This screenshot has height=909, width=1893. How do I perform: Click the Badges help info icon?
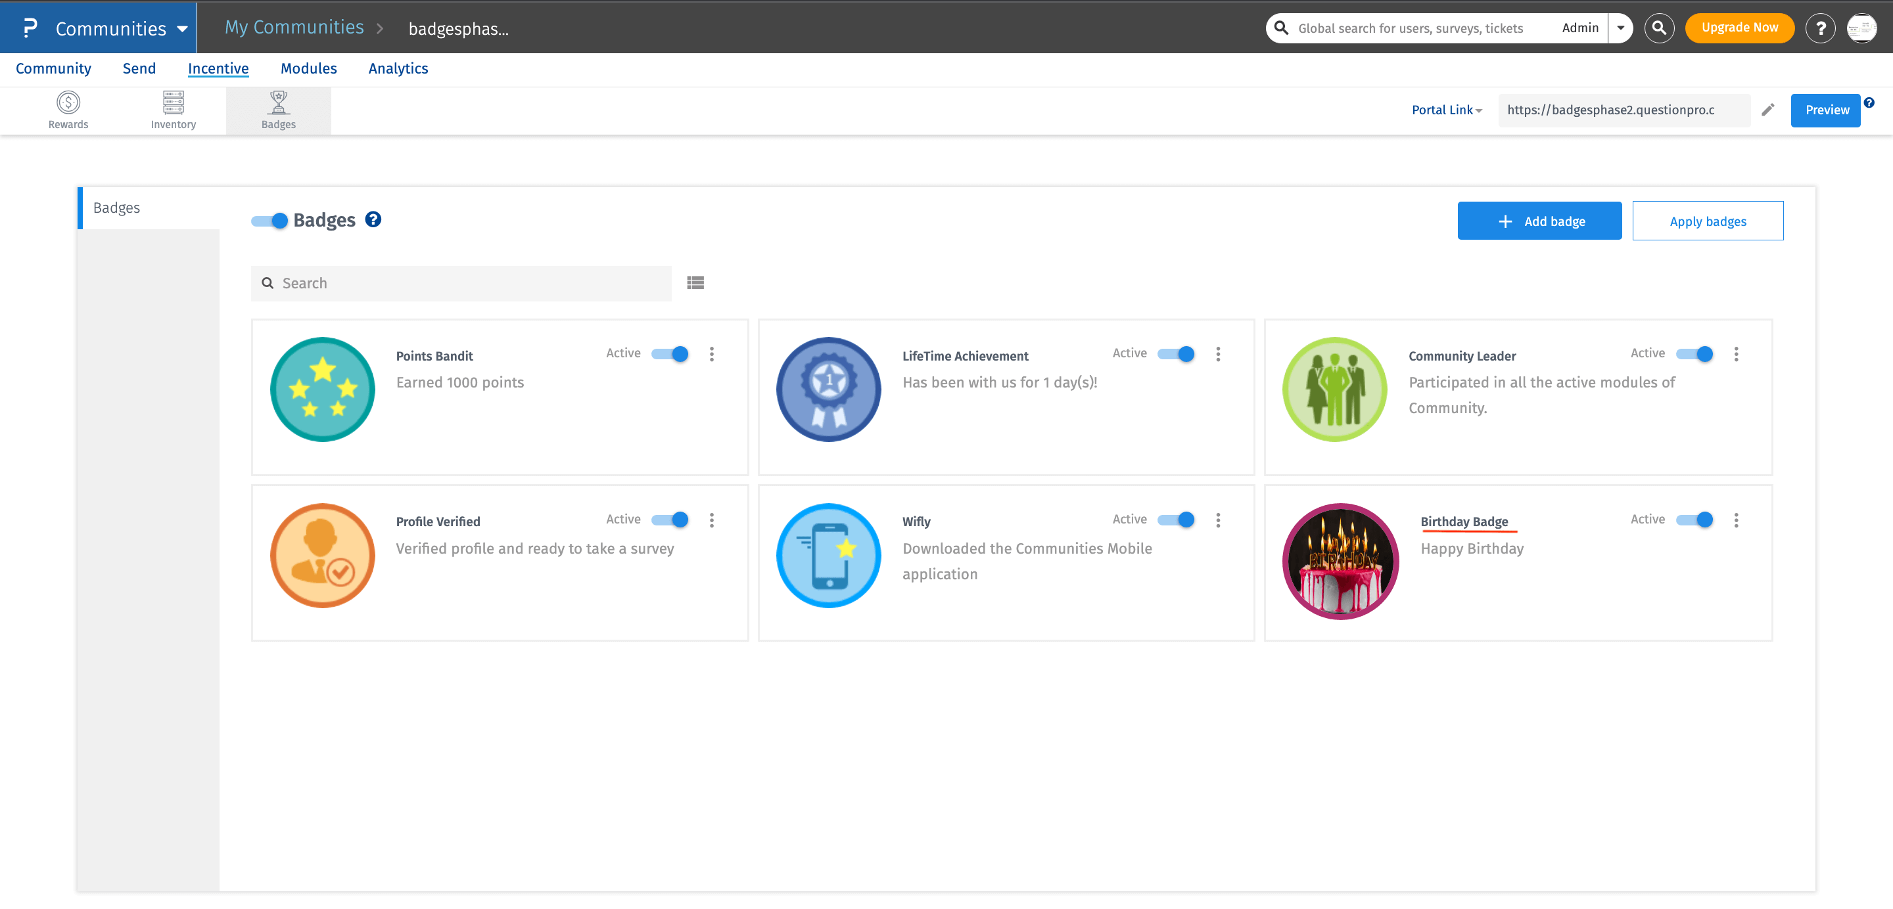coord(373,219)
